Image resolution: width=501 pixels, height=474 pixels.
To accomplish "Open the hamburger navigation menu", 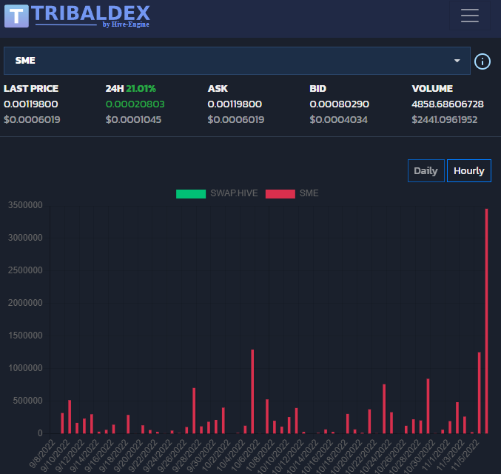I will 470,16.
